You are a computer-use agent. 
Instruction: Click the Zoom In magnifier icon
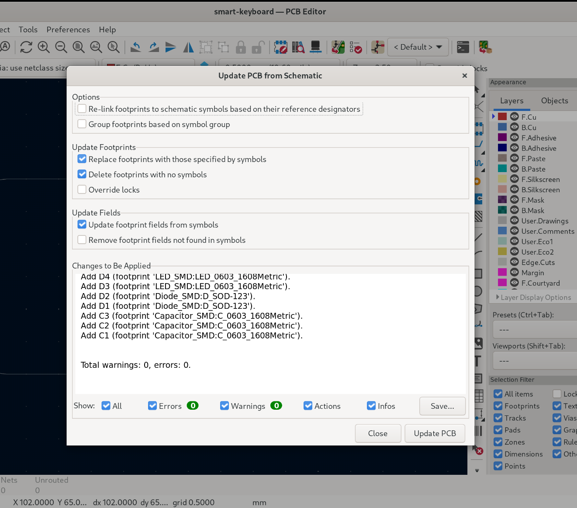44,47
